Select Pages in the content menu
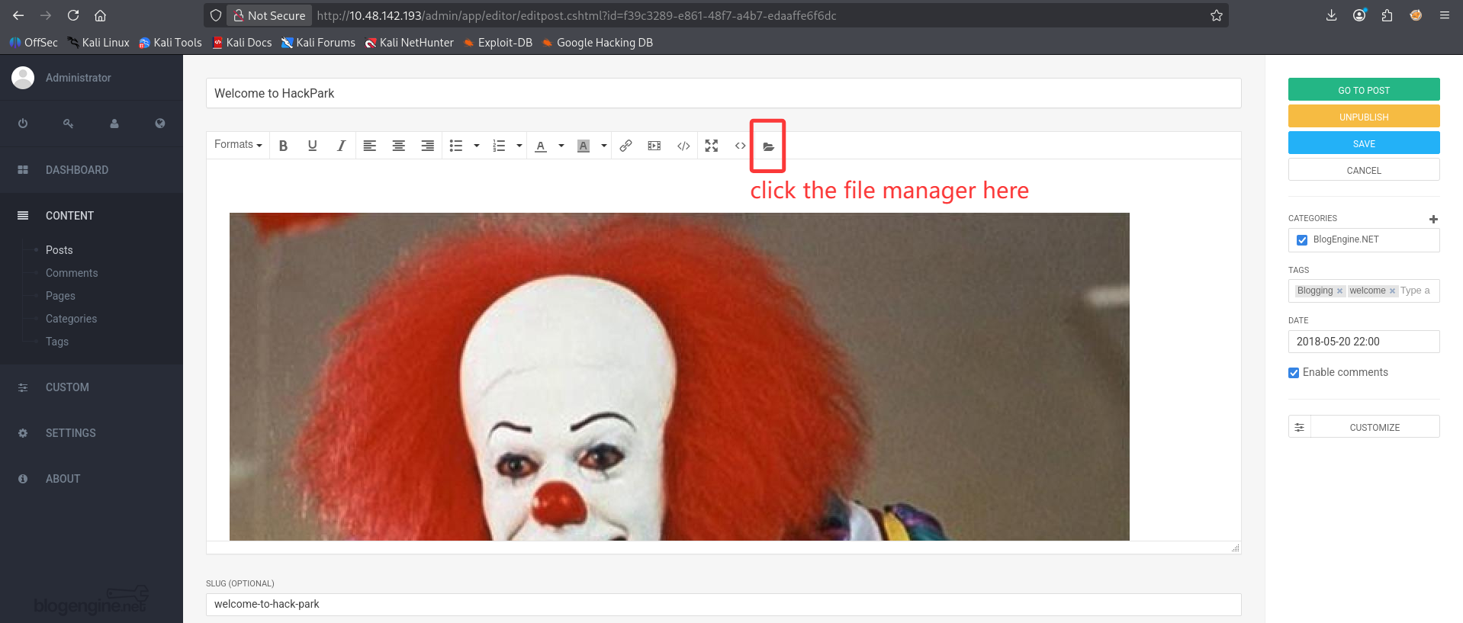The image size is (1463, 623). [x=60, y=296]
